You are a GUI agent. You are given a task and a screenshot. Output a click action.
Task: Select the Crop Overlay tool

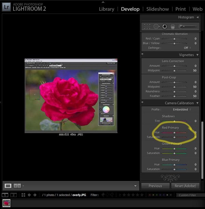pos(147,26)
